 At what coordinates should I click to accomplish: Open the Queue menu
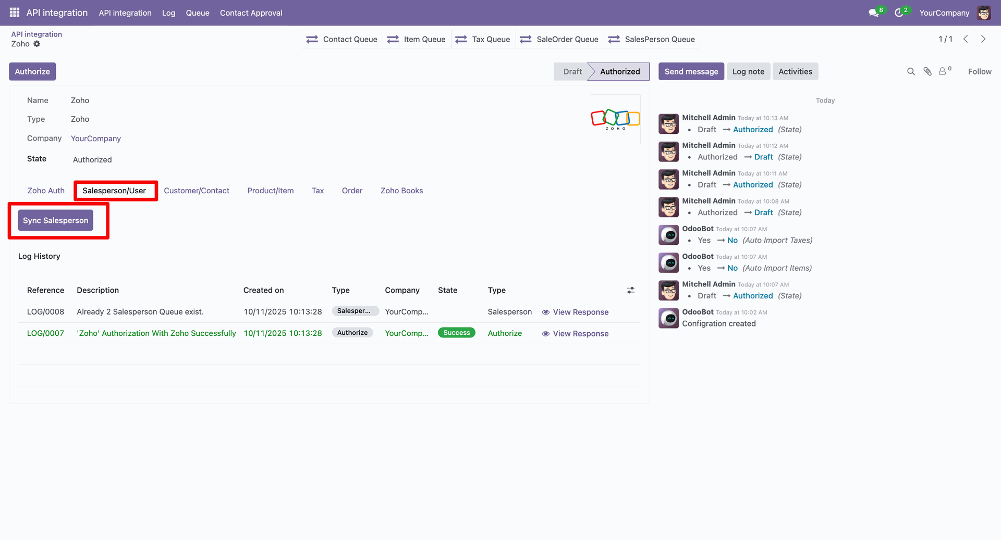(198, 13)
